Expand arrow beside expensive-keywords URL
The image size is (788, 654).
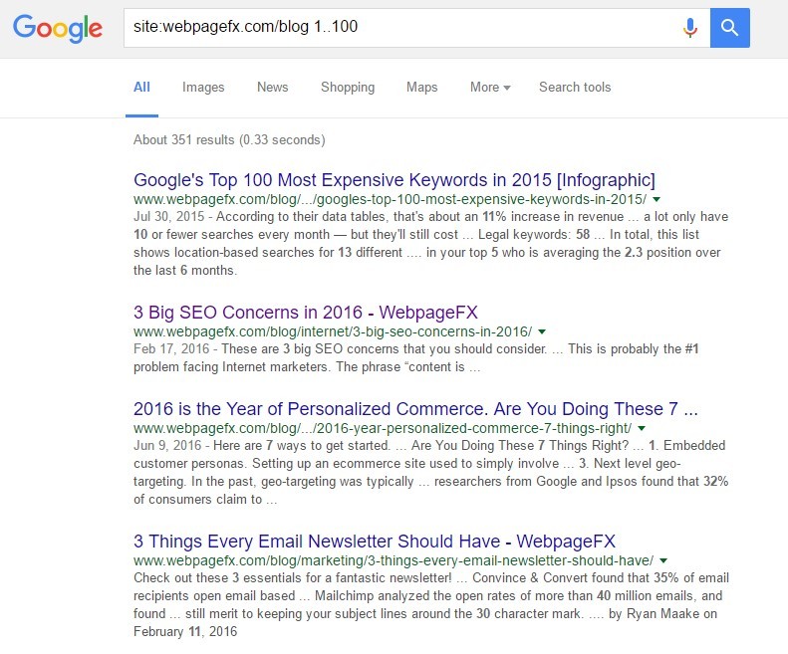coord(657,199)
